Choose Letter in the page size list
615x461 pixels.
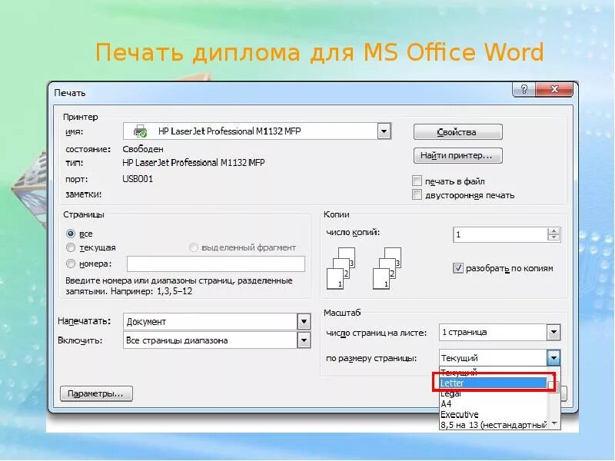pos(494,383)
